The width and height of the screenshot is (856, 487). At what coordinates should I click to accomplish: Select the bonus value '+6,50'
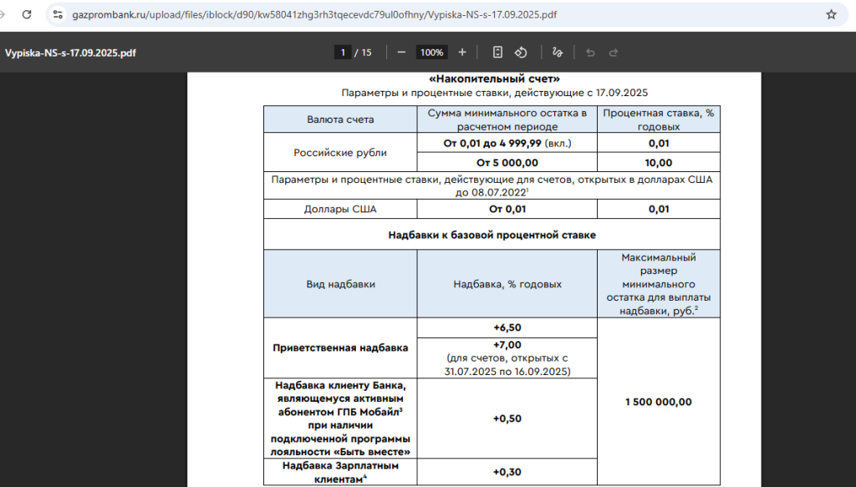[507, 327]
